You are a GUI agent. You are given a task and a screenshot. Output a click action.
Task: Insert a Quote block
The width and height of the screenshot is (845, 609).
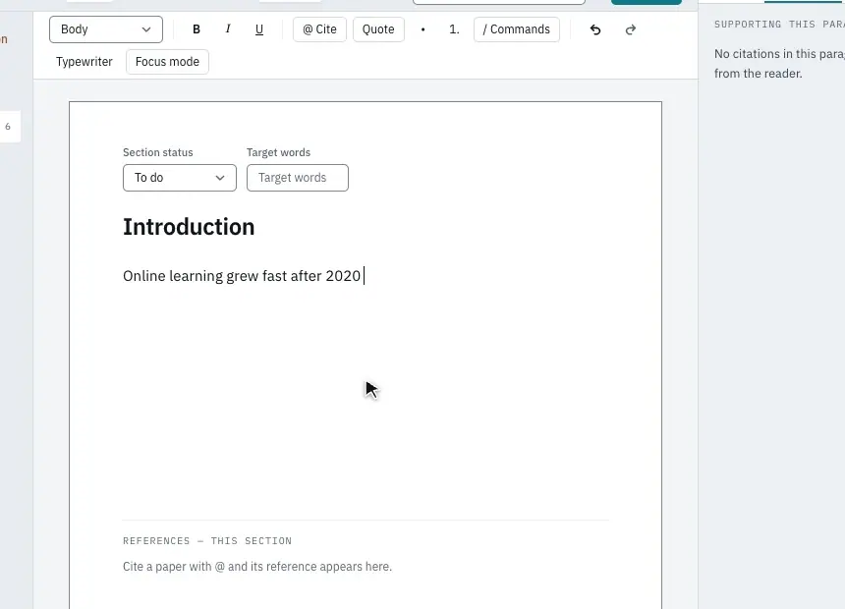pos(378,29)
